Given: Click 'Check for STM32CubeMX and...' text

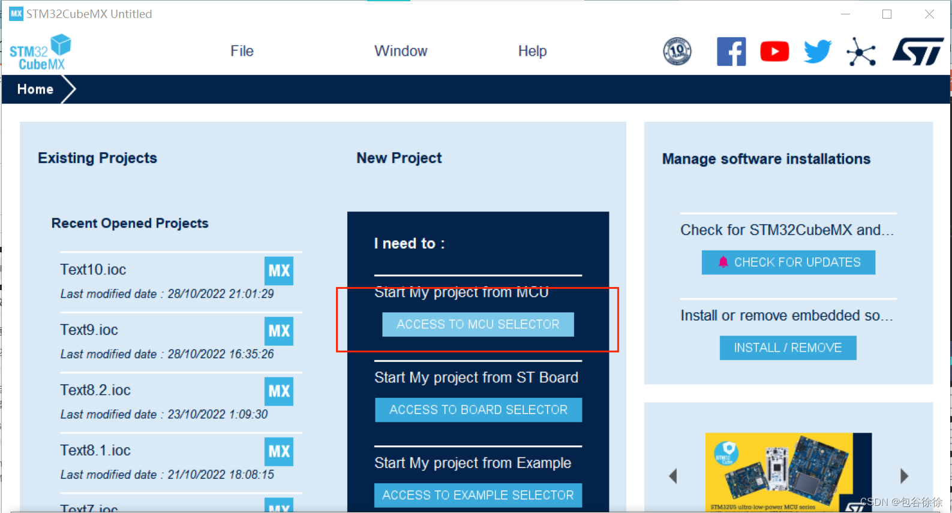Looking at the screenshot, I should 787,230.
